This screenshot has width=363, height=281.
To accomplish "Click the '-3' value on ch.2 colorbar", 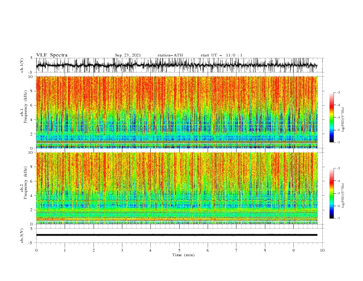I will click(x=338, y=169).
